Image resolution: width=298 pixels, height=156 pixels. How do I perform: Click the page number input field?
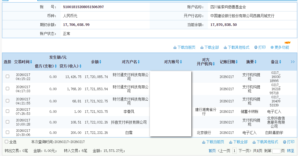click(276, 151)
